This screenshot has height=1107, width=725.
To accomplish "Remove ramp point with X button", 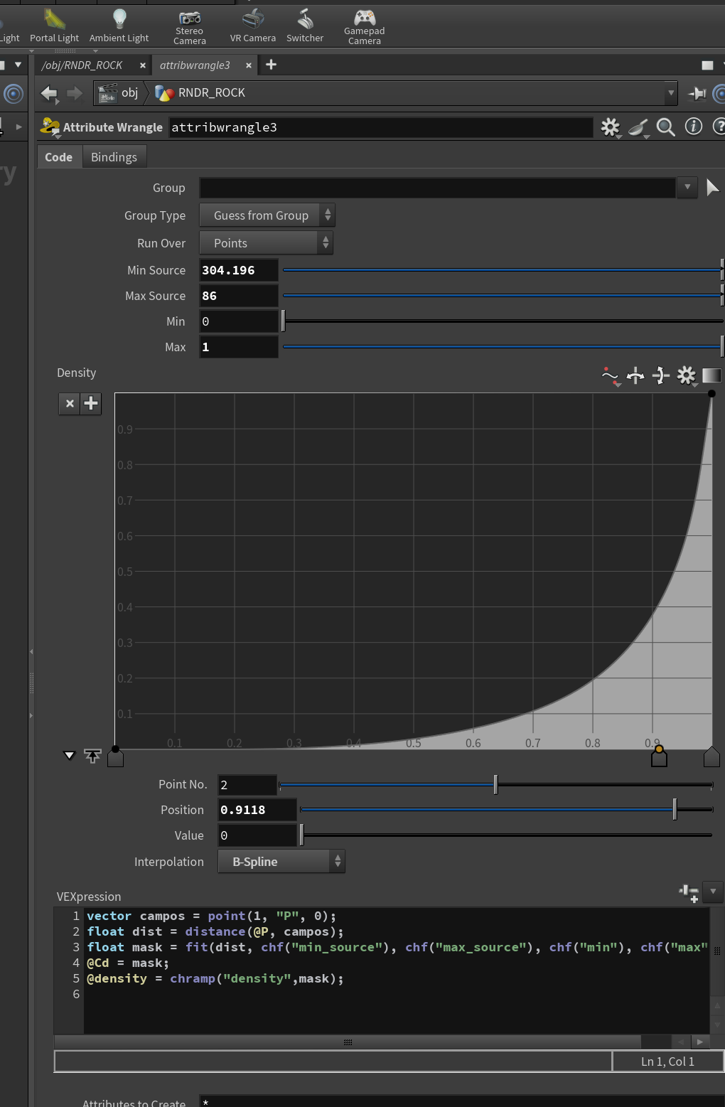I will click(x=70, y=404).
